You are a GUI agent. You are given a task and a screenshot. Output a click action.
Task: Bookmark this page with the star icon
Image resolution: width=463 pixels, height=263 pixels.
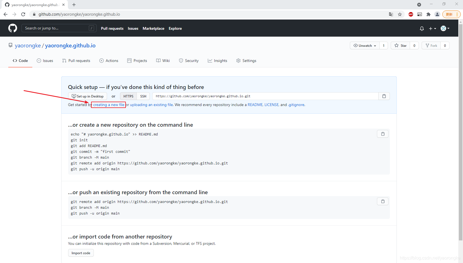click(400, 14)
